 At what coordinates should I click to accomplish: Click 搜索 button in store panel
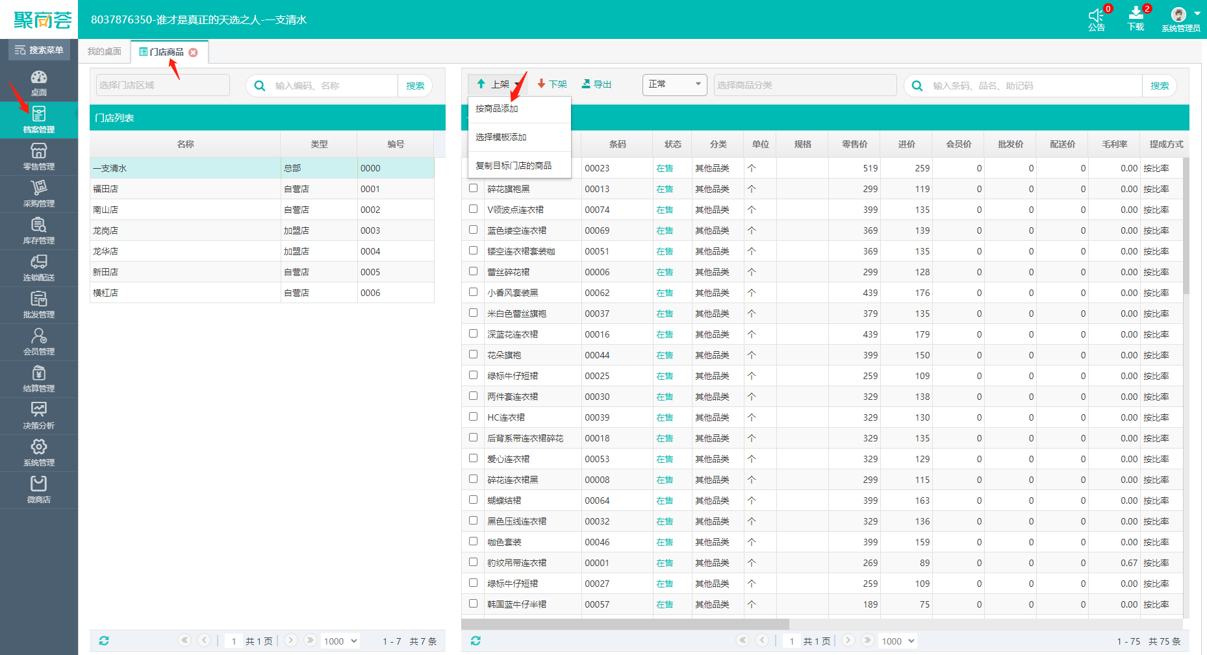415,86
